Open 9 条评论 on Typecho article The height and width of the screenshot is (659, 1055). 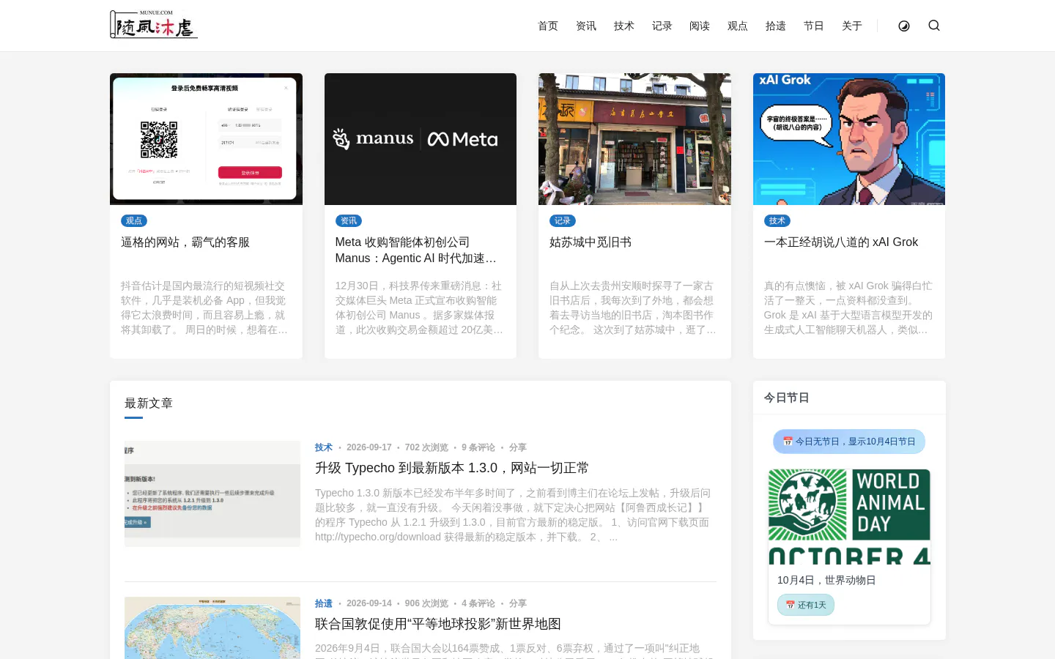pyautogui.click(x=478, y=447)
